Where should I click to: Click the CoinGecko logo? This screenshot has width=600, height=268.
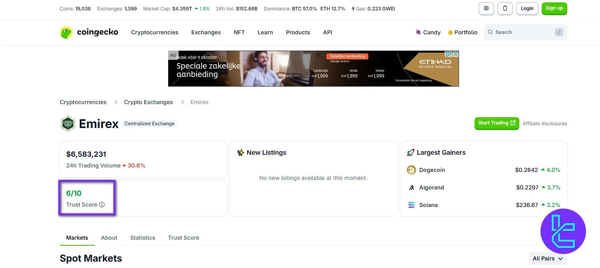(89, 32)
